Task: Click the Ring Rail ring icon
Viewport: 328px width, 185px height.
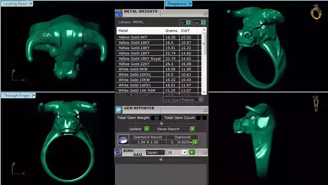Action: click(x=118, y=152)
